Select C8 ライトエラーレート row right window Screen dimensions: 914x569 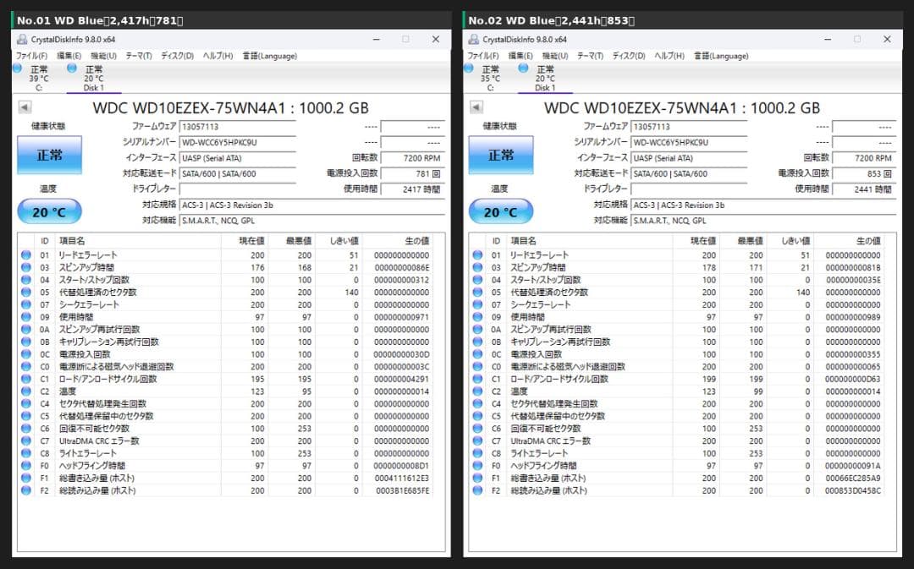tap(679, 453)
